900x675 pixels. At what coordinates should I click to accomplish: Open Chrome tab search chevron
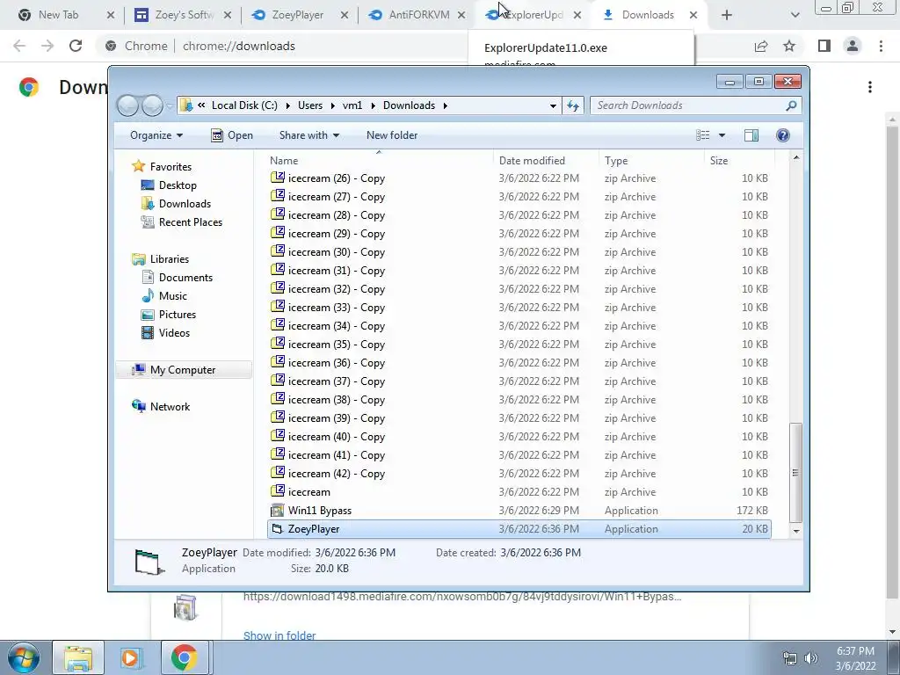[x=795, y=15]
